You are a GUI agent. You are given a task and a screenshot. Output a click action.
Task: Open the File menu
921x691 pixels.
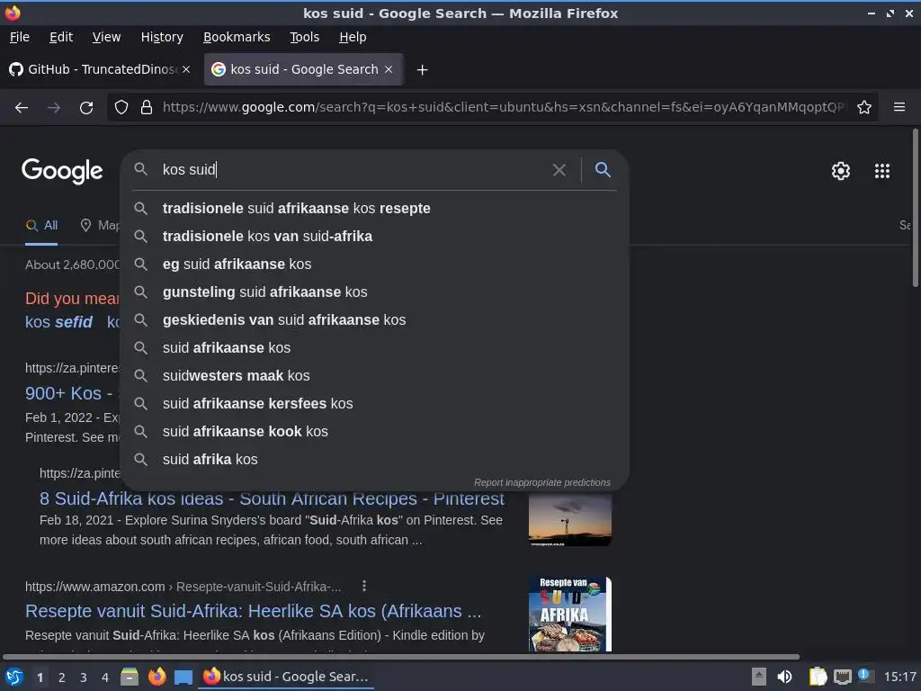tap(20, 37)
